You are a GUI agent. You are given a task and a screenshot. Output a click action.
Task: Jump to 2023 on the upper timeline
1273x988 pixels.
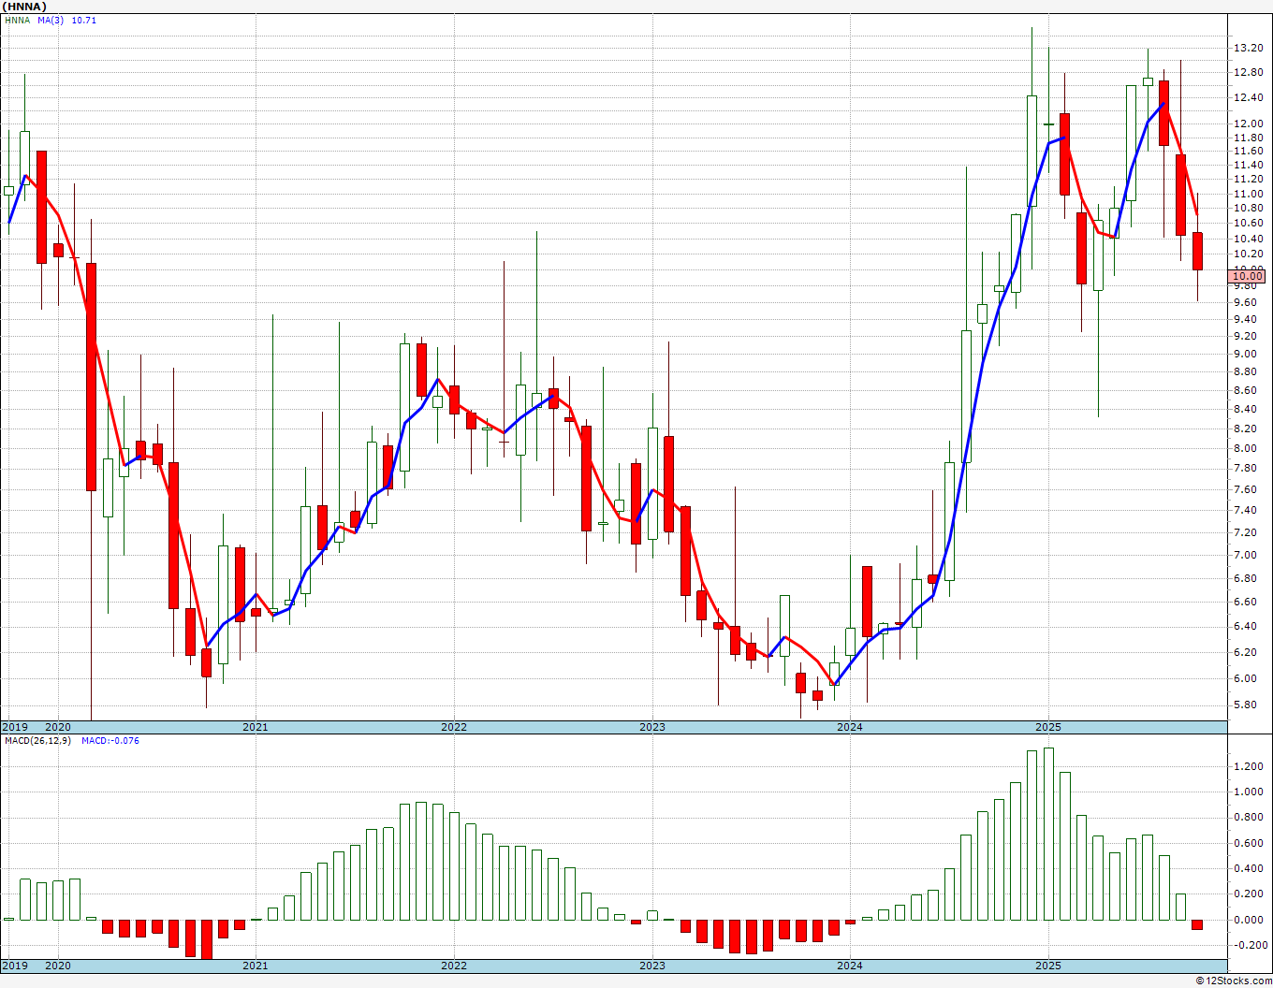[651, 727]
